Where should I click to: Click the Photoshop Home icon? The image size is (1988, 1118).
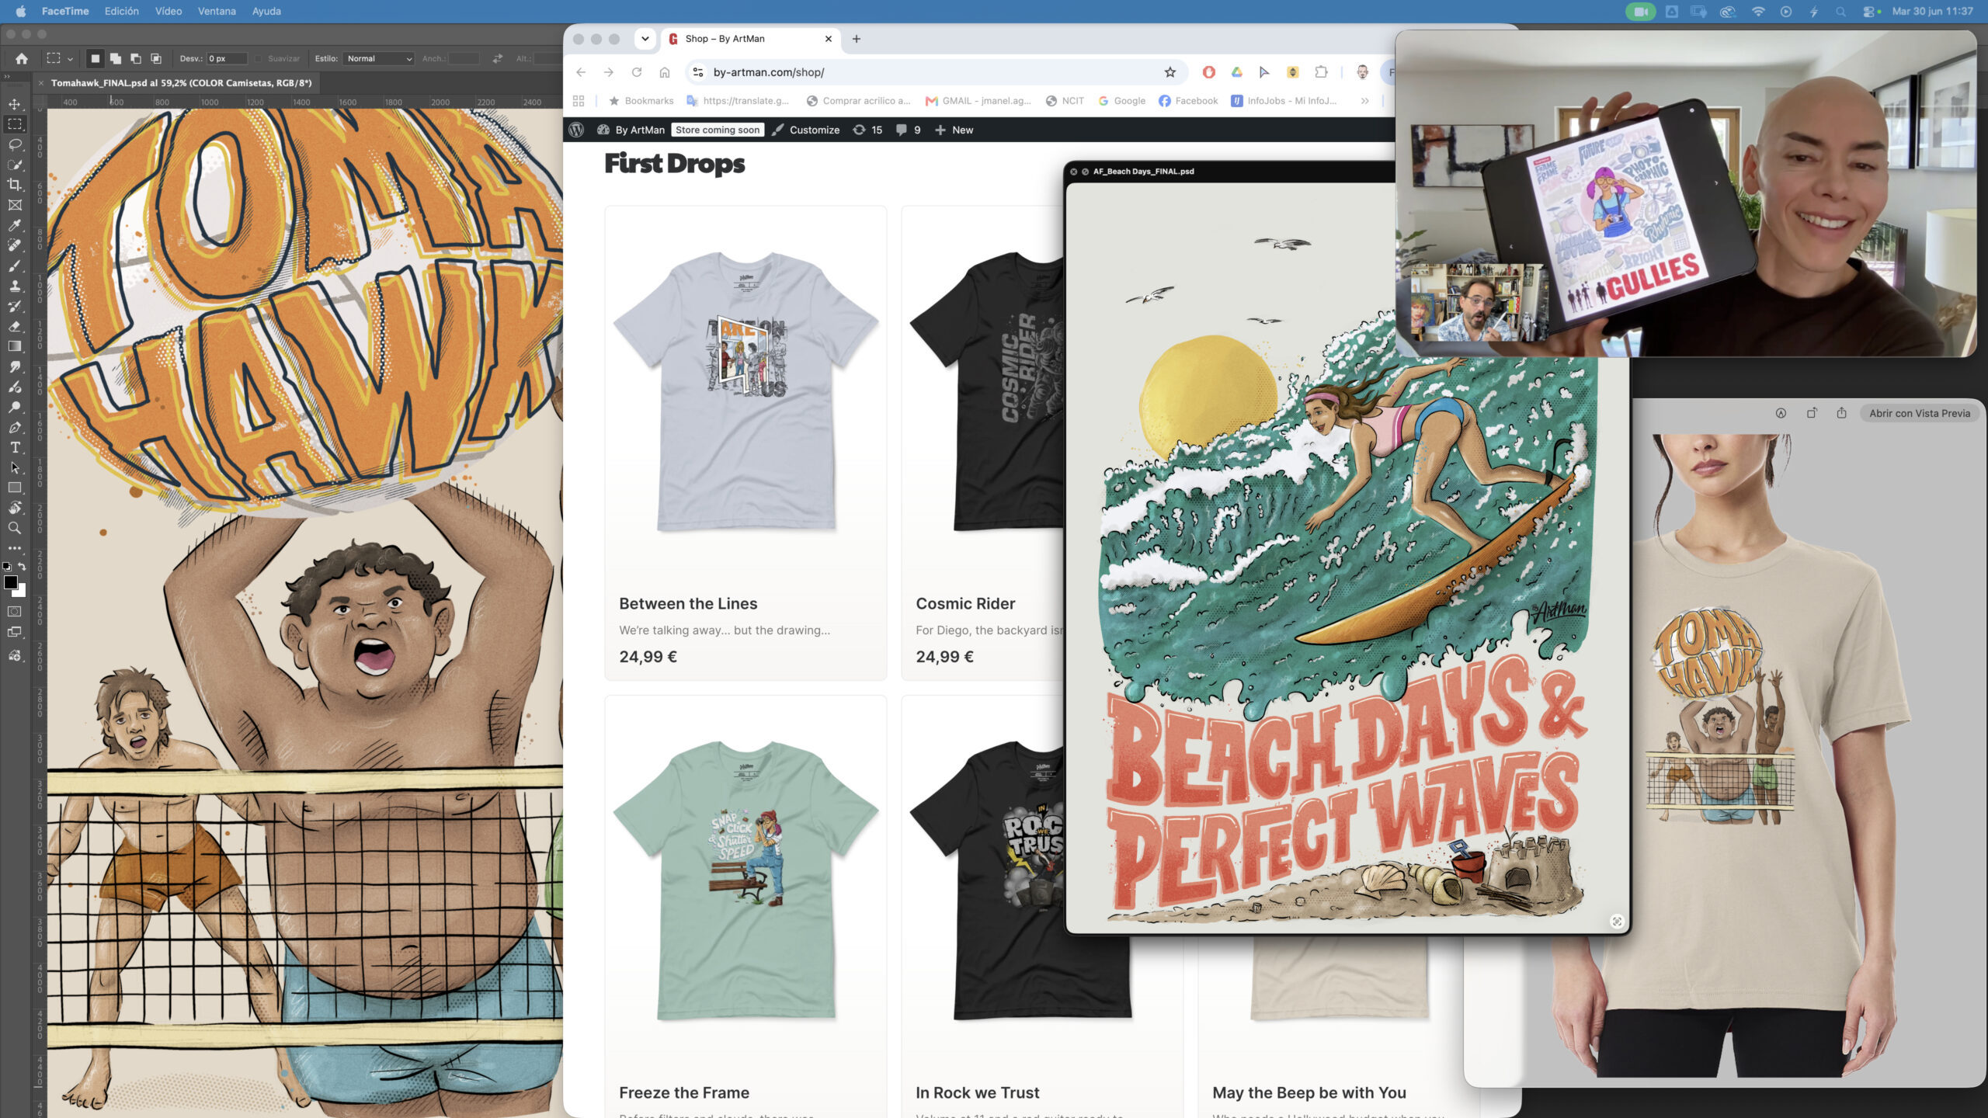(x=22, y=58)
